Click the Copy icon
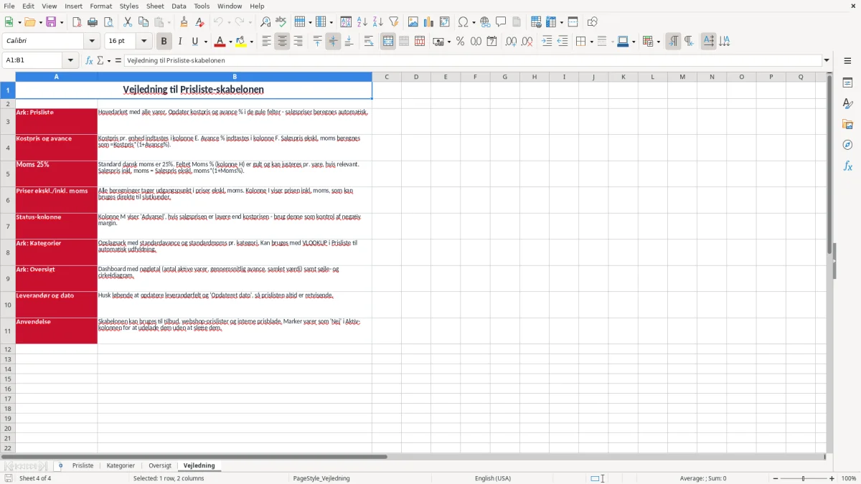The width and height of the screenshot is (861, 484). click(x=143, y=22)
